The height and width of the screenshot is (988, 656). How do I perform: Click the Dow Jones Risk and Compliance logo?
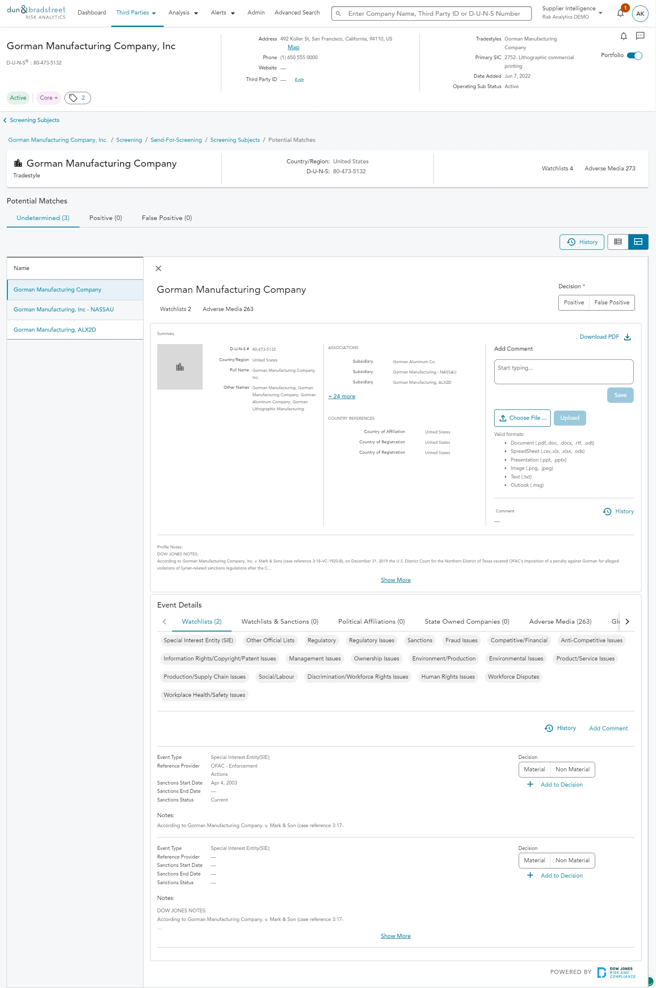[x=616, y=973]
